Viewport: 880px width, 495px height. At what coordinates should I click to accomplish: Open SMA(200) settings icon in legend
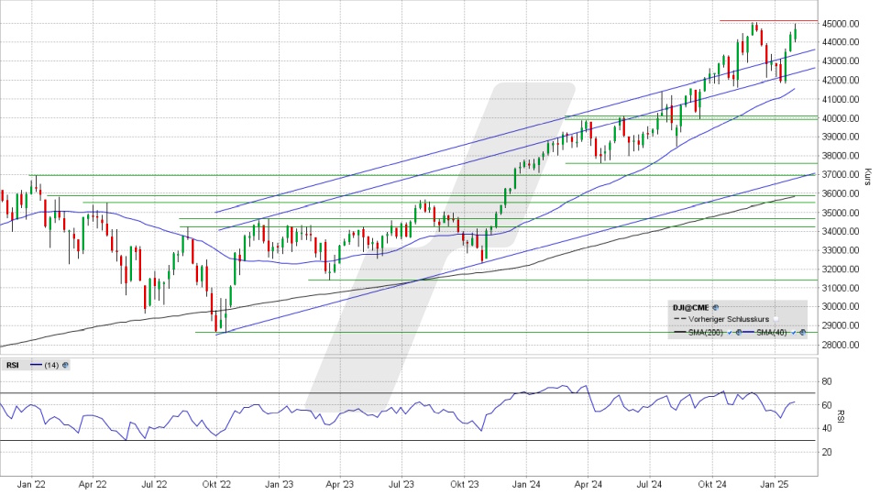pos(739,332)
